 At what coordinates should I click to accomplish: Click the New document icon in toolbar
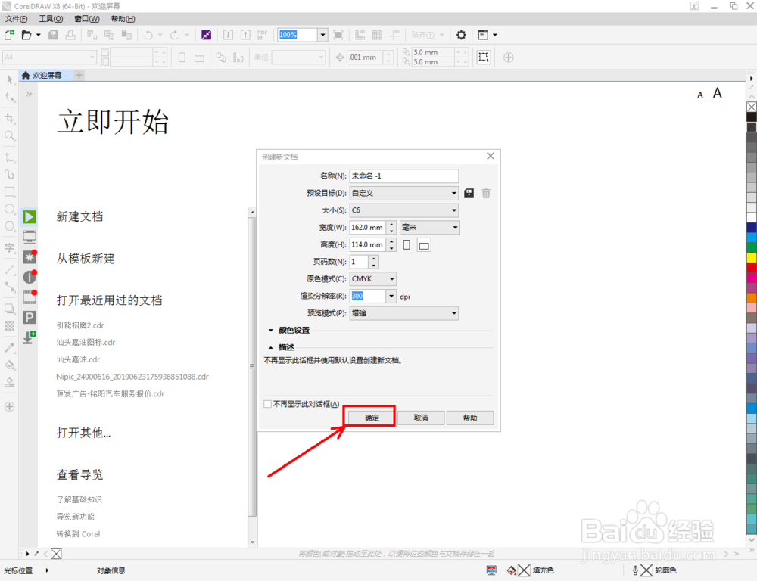(x=9, y=35)
